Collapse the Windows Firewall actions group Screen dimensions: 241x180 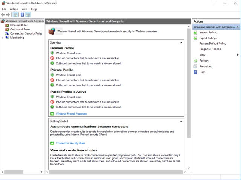point(238,27)
